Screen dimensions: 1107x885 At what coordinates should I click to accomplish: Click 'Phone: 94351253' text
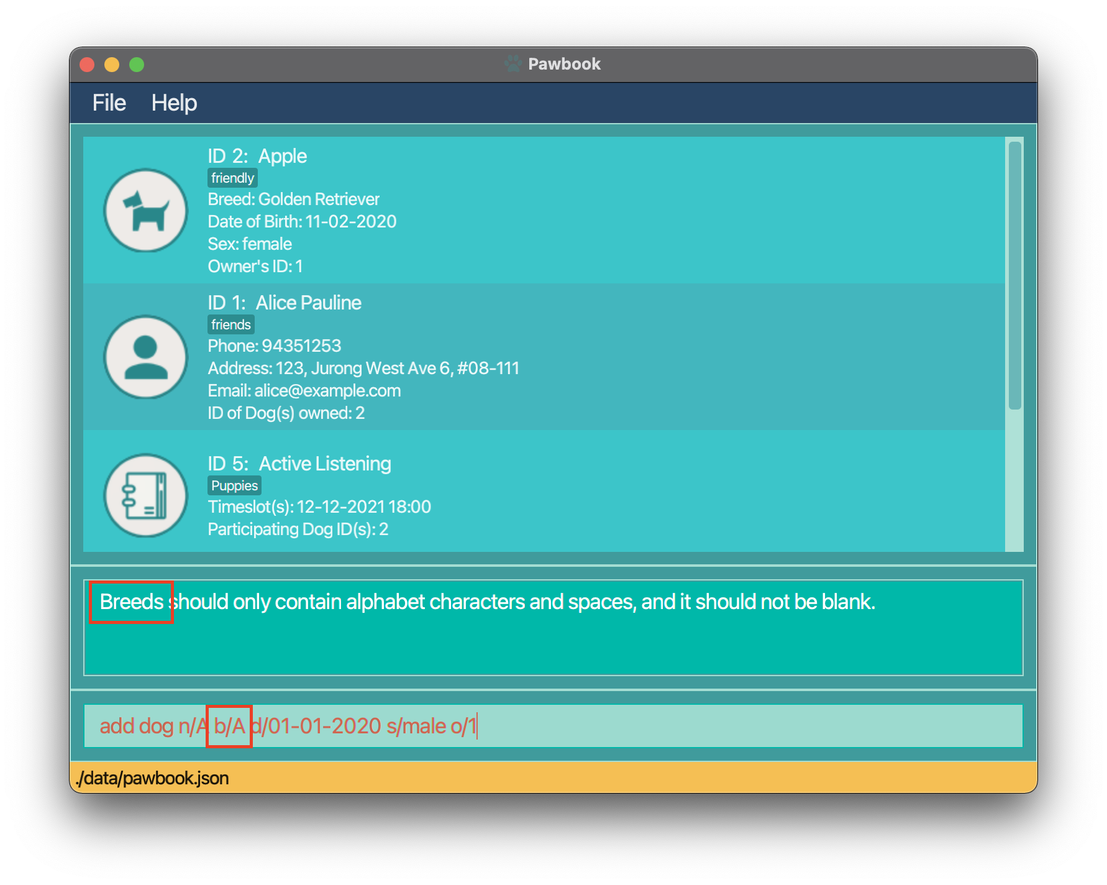click(275, 346)
